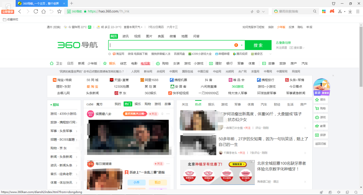Click the Refresh page icon
Screen dimensions: 363x195
tap(36, 11)
